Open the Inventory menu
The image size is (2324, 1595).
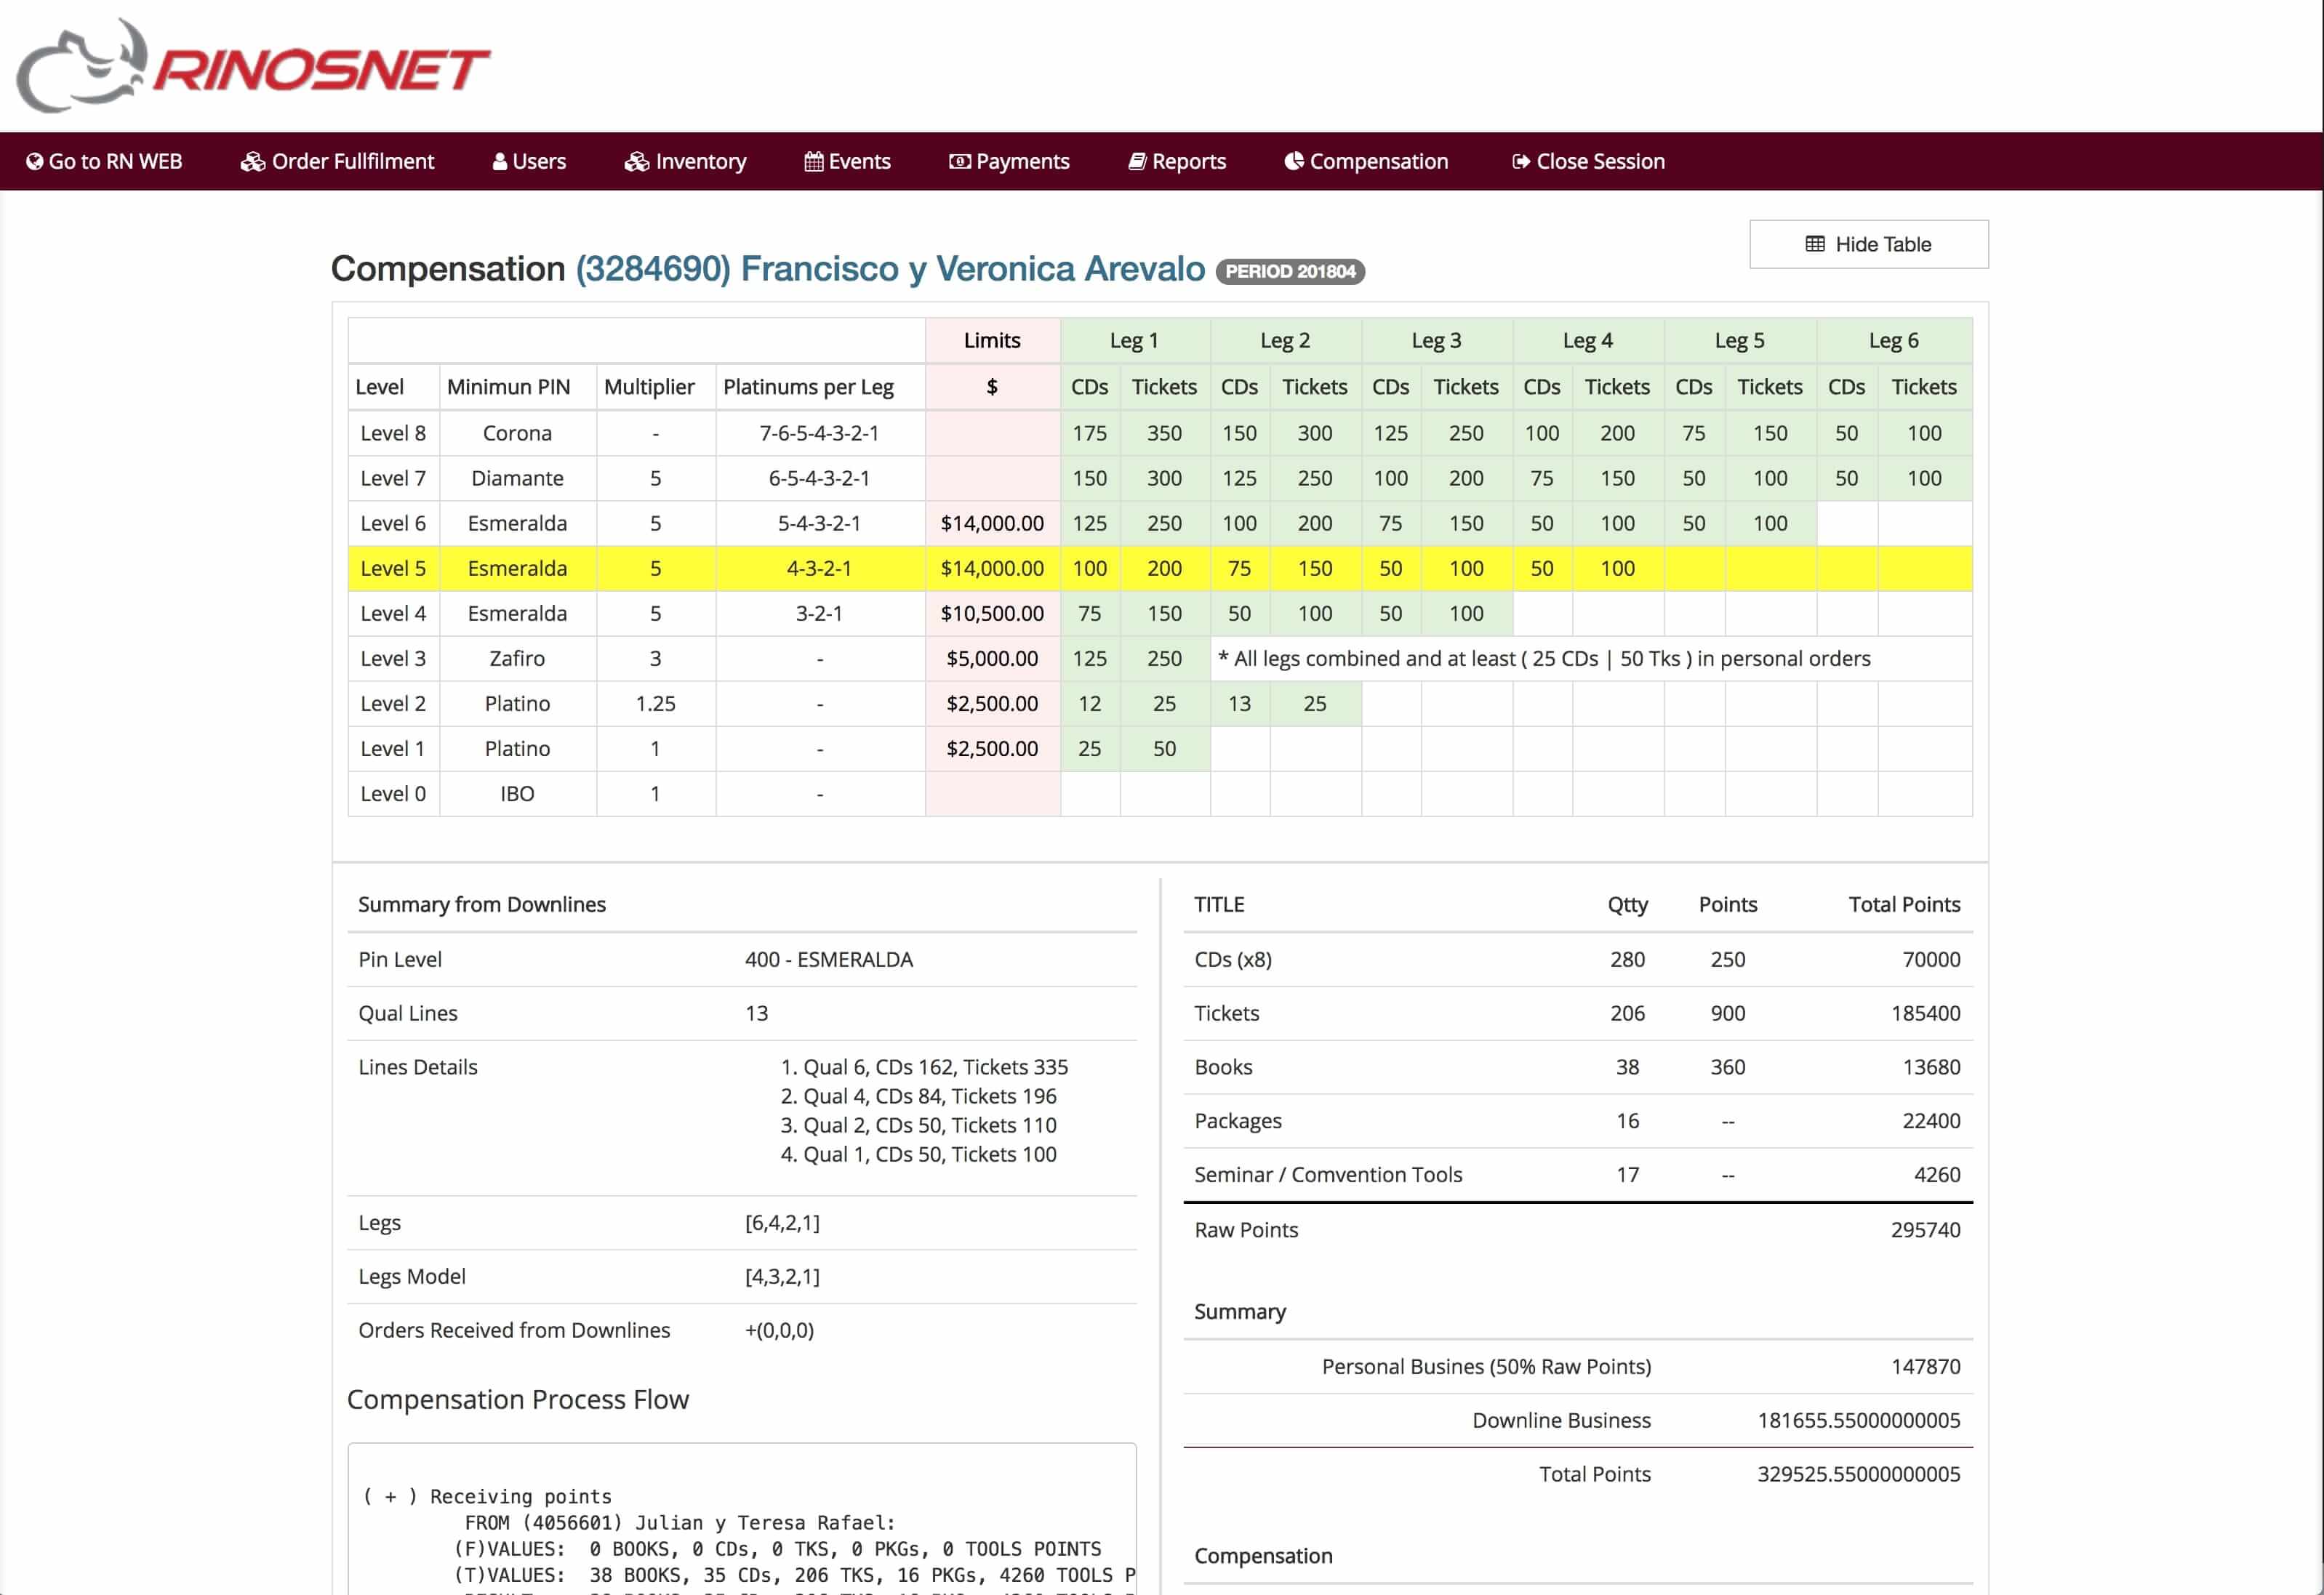click(x=685, y=161)
